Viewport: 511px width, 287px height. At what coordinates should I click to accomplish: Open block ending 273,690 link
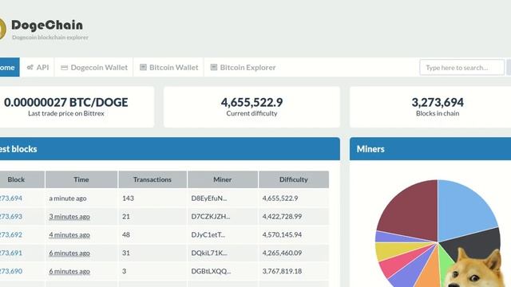11,271
